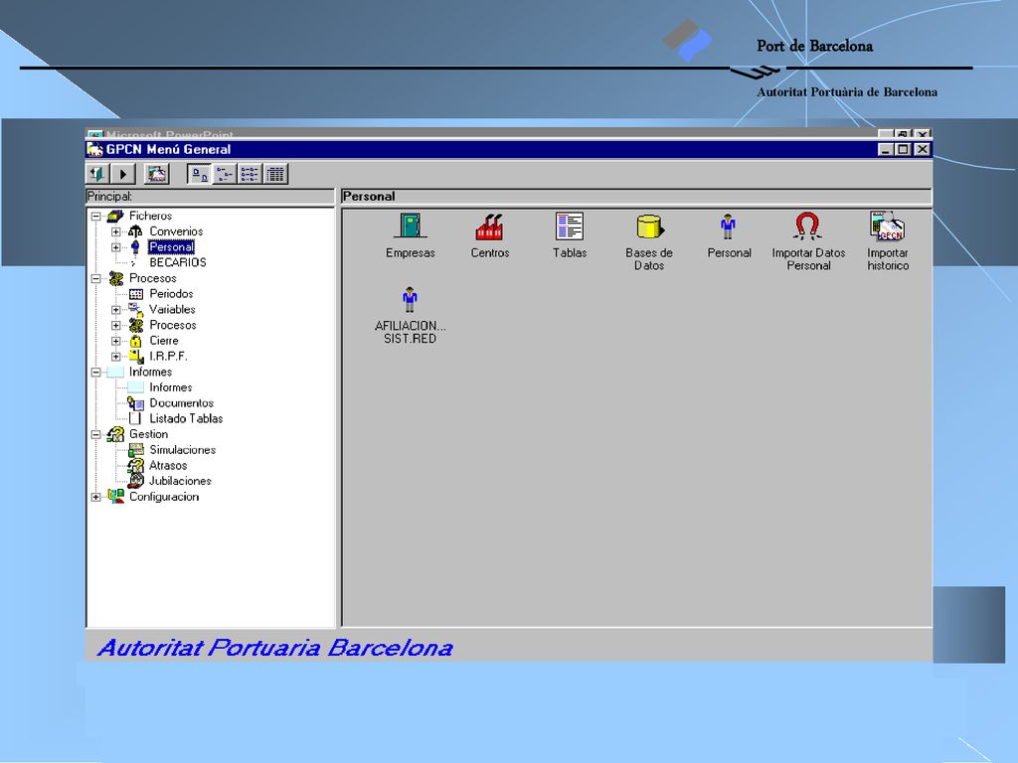The height and width of the screenshot is (763, 1018).
Task: Switch to list view
Action: (x=250, y=174)
